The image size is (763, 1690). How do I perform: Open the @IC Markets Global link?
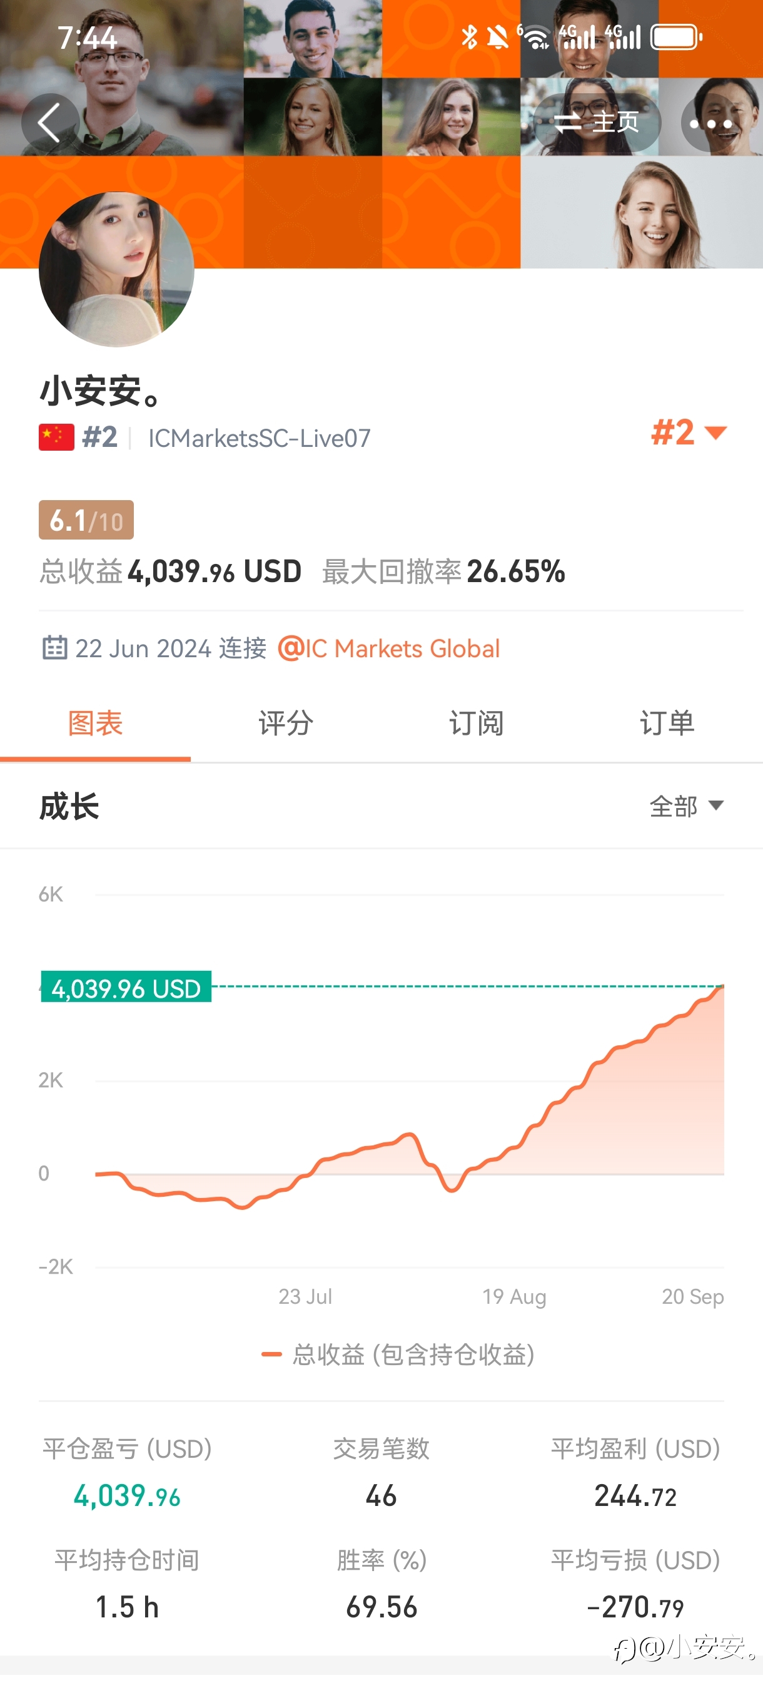[390, 649]
